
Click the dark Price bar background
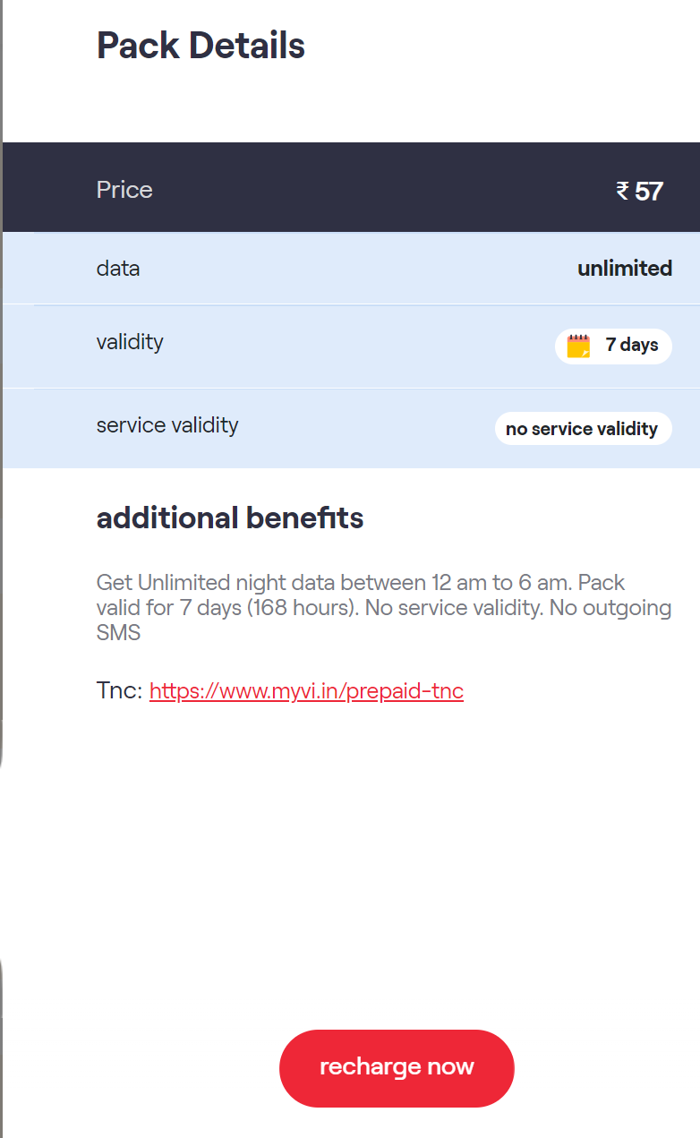[x=351, y=187]
